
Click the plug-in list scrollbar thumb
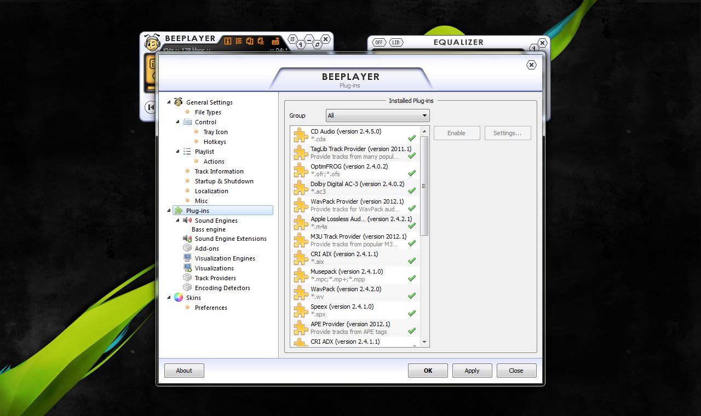[x=424, y=186]
